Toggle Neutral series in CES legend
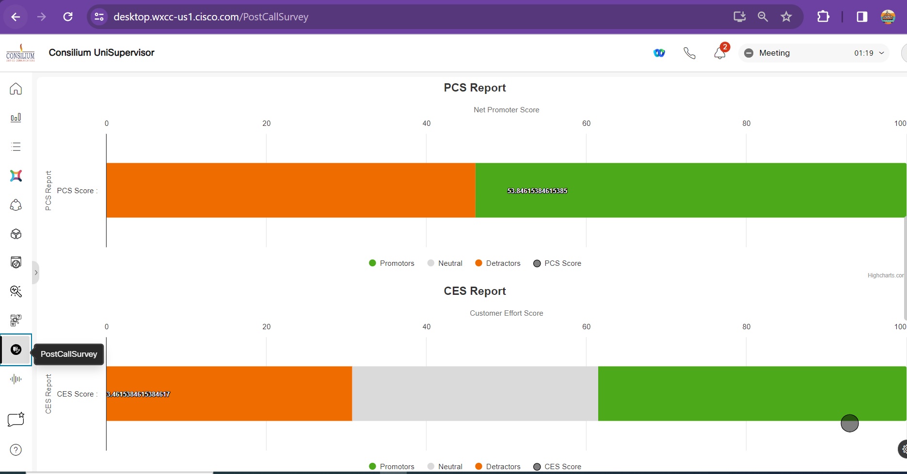907x474 pixels. tap(445, 467)
